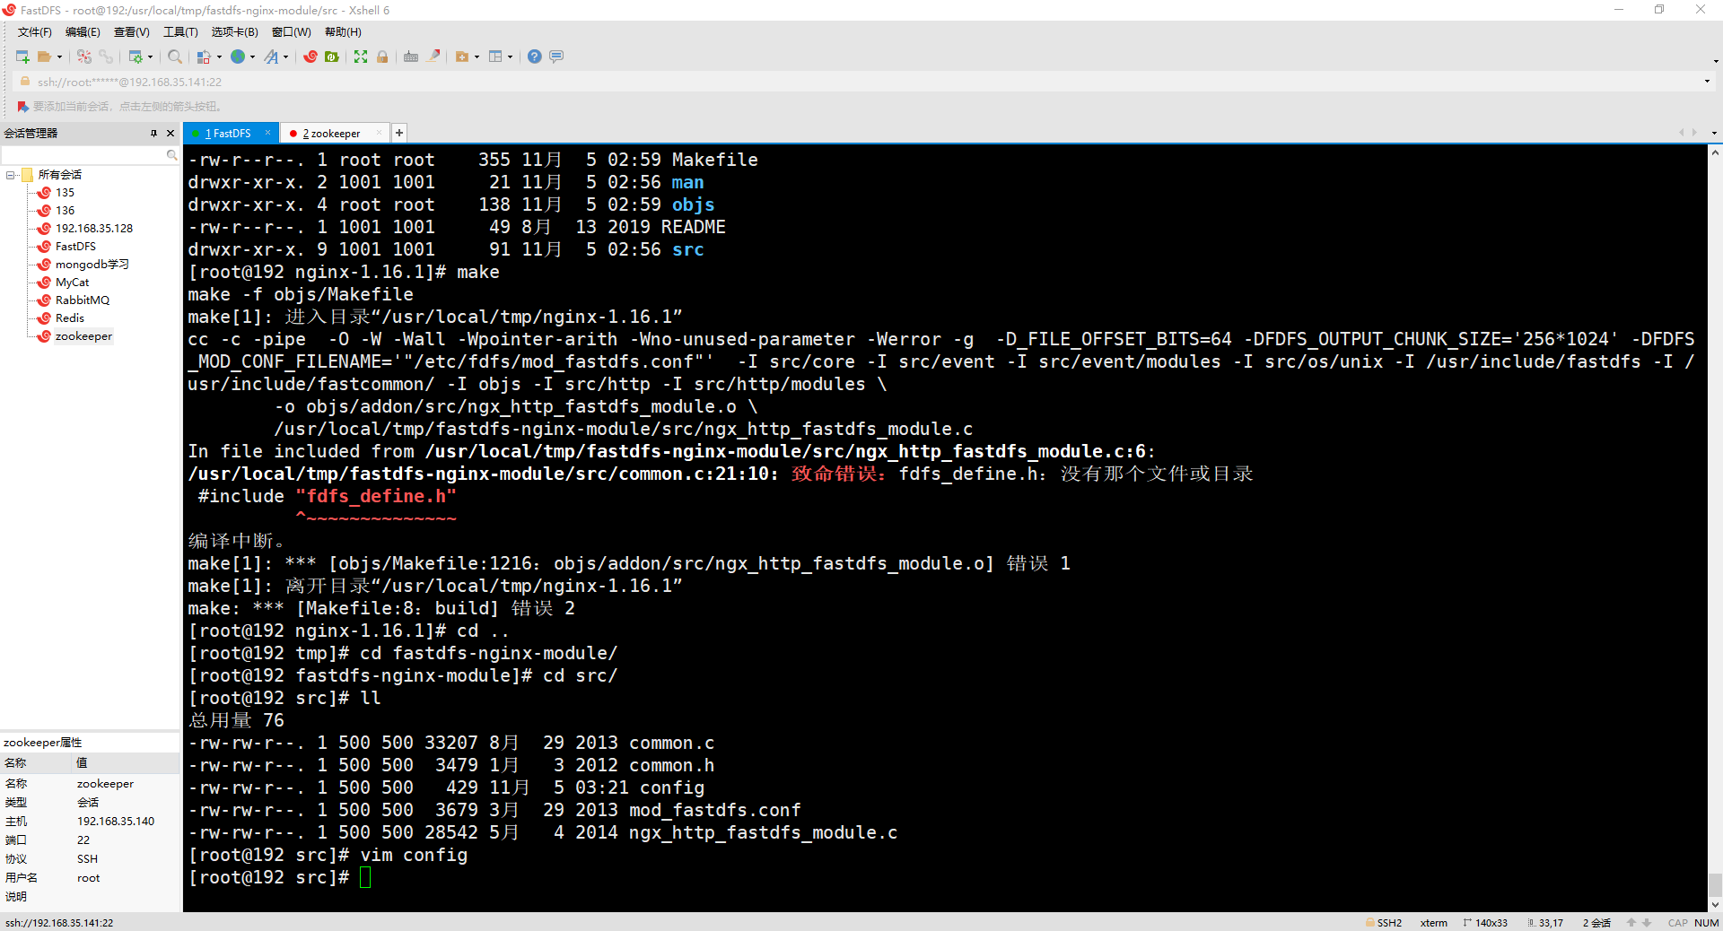Expand the address bar history dropdown
Image resolution: width=1723 pixels, height=931 pixels.
pos(1707,82)
